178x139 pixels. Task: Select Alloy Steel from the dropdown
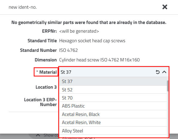point(113,131)
